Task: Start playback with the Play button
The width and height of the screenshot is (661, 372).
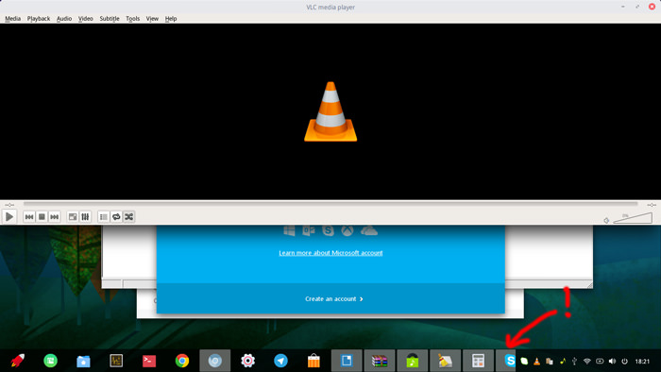Action: click(x=9, y=217)
